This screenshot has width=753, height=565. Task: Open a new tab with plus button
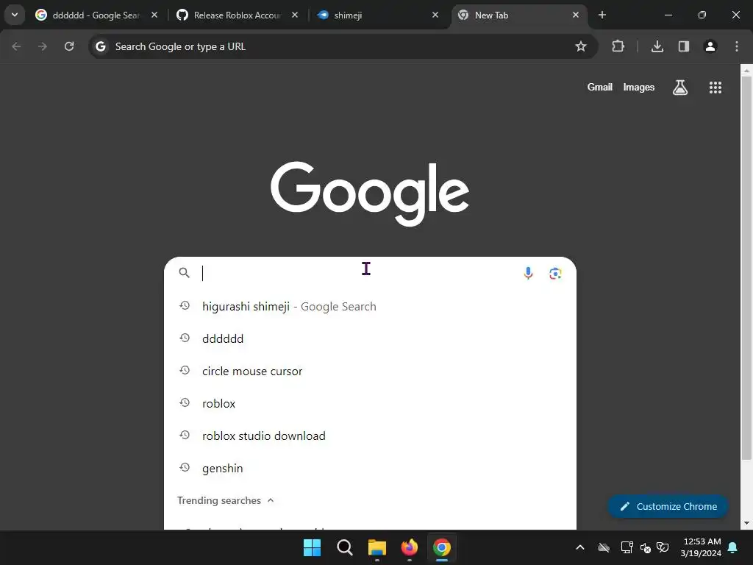602,15
